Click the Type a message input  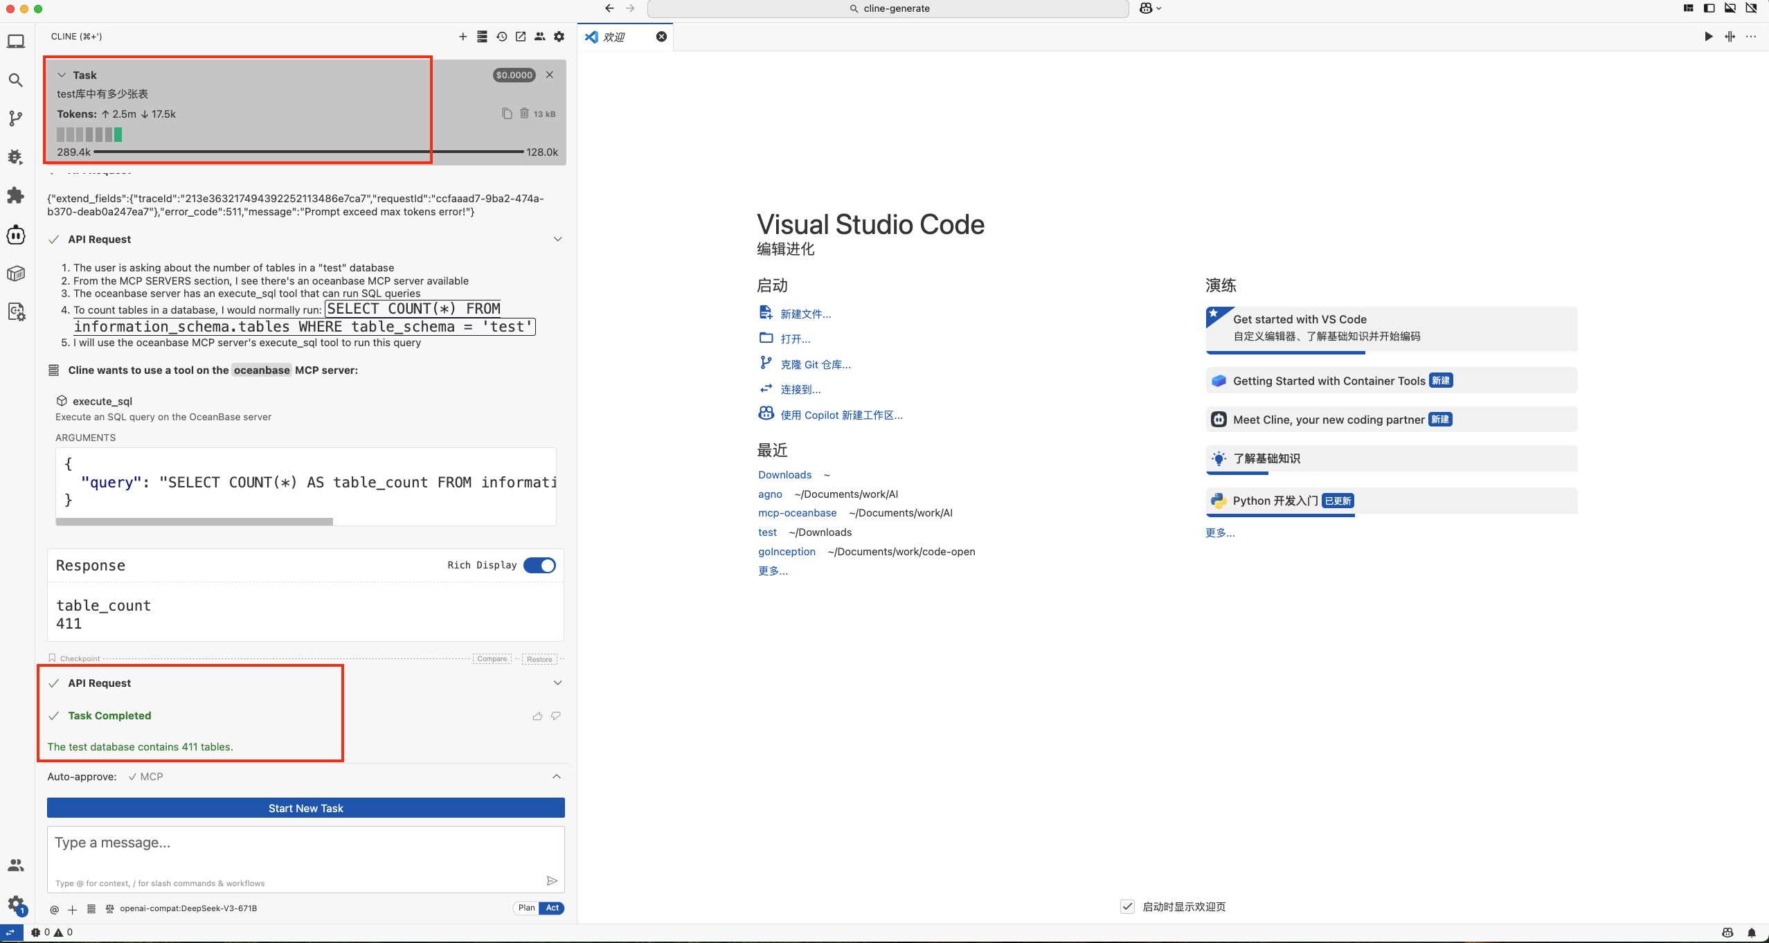305,850
